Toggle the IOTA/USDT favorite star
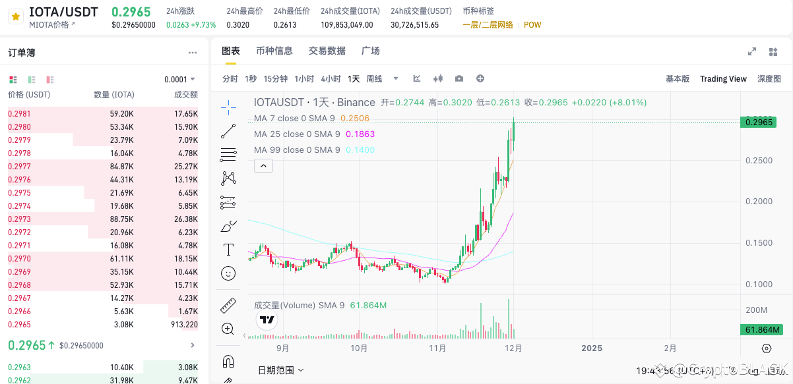This screenshot has height=384, width=793. click(x=16, y=17)
